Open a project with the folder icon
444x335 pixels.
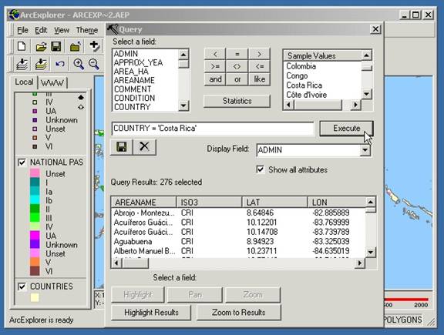[x=41, y=46]
